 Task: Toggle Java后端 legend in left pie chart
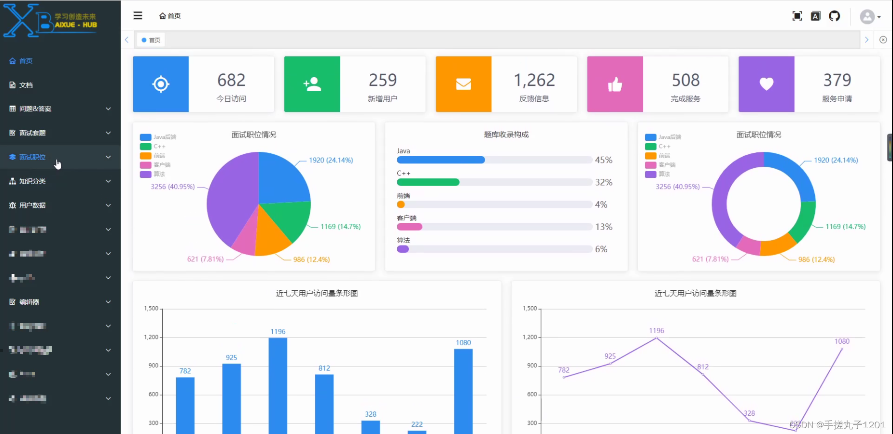click(158, 137)
